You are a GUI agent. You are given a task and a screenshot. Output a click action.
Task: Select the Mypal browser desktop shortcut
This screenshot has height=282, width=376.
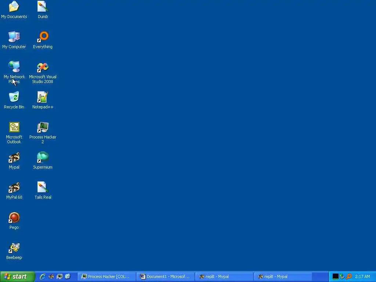(x=14, y=160)
